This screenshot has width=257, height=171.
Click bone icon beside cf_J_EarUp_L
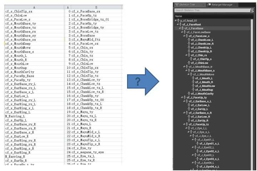pos(189,109)
